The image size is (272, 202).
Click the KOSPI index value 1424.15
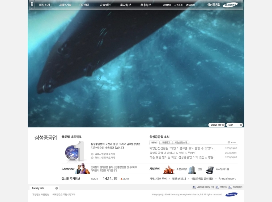pos(110,179)
